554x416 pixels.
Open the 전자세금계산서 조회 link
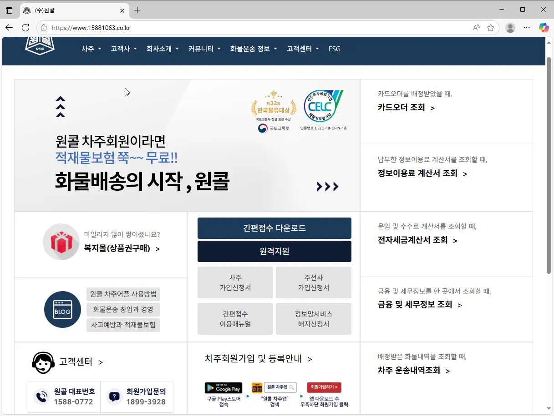coord(417,240)
